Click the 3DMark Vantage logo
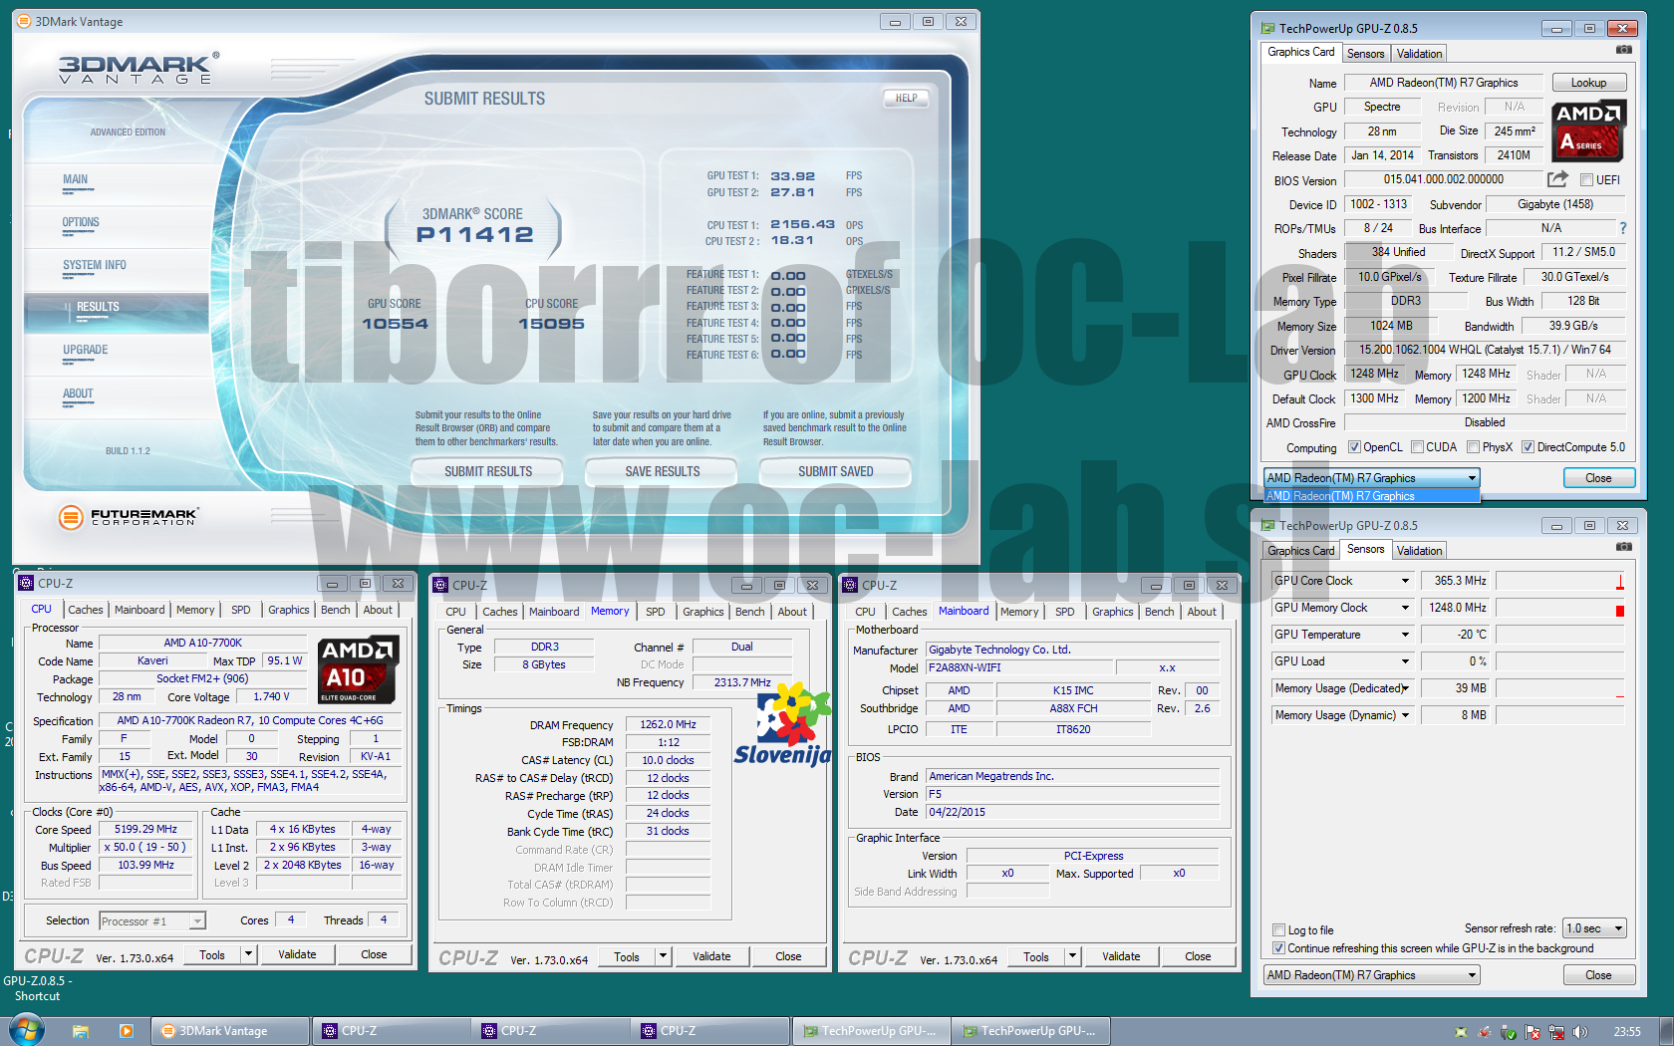This screenshot has width=1674, height=1046. [x=139, y=68]
